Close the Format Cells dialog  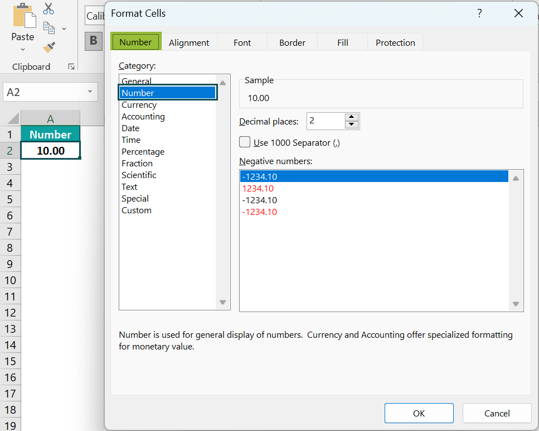point(518,13)
